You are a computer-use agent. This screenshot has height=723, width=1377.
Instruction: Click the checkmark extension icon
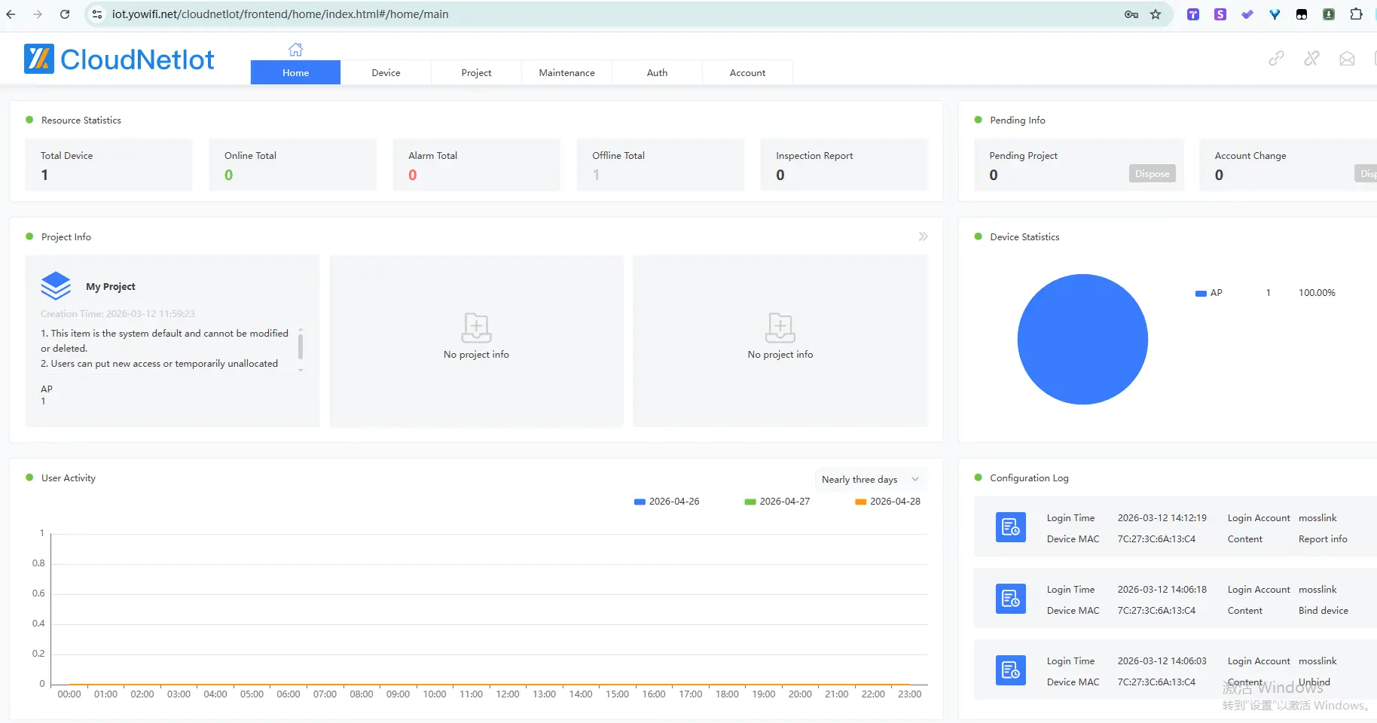click(x=1247, y=14)
